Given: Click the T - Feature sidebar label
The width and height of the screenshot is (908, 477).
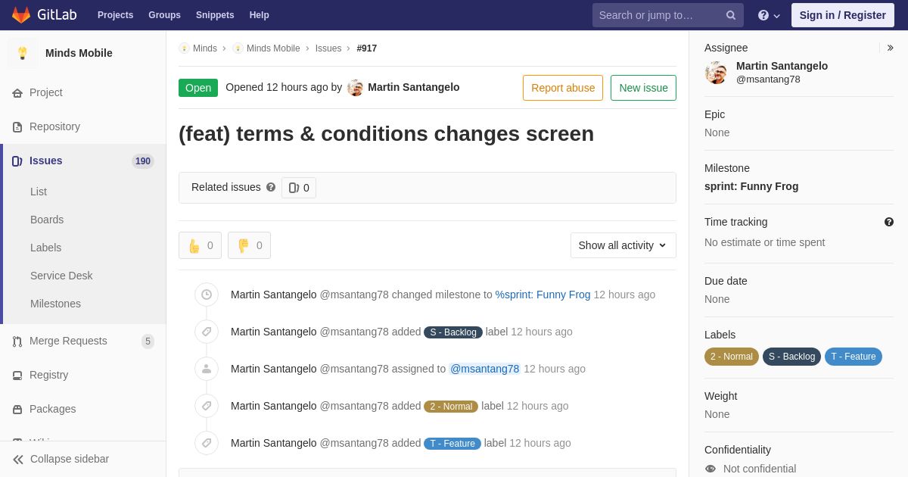Looking at the screenshot, I should (x=854, y=357).
